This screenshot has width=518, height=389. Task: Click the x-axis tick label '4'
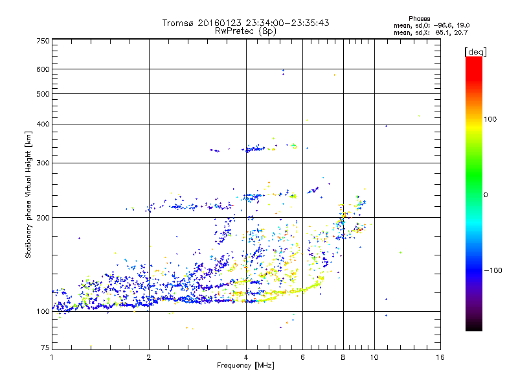tap(246, 357)
